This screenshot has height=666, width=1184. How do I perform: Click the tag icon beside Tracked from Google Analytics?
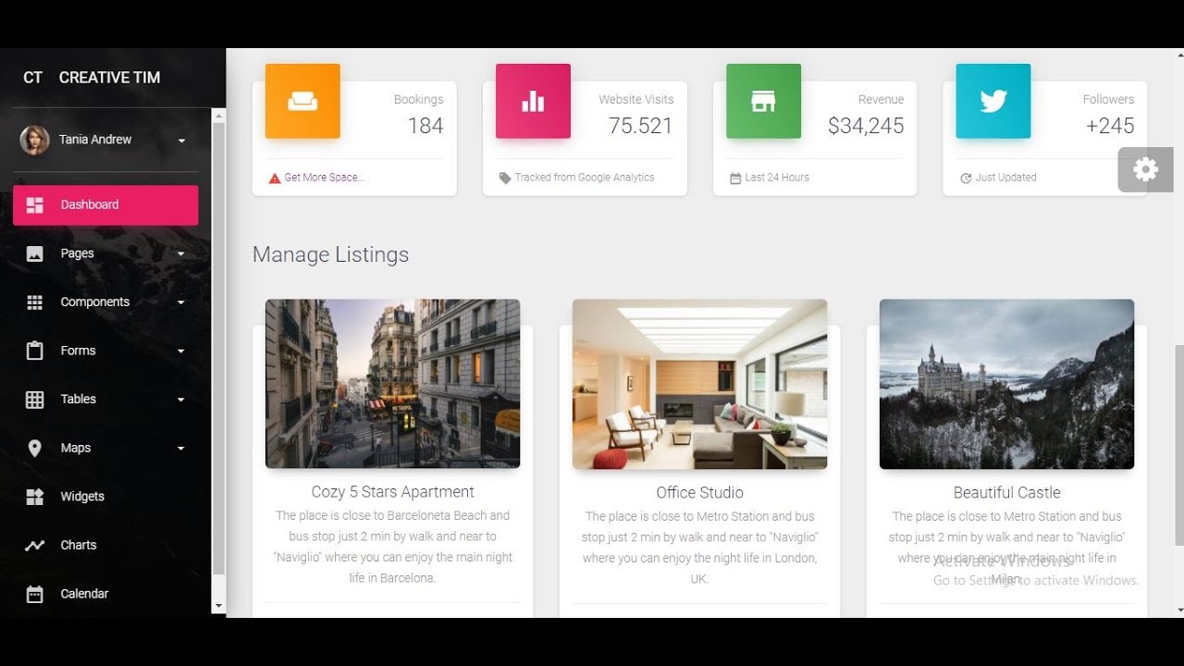coord(504,178)
